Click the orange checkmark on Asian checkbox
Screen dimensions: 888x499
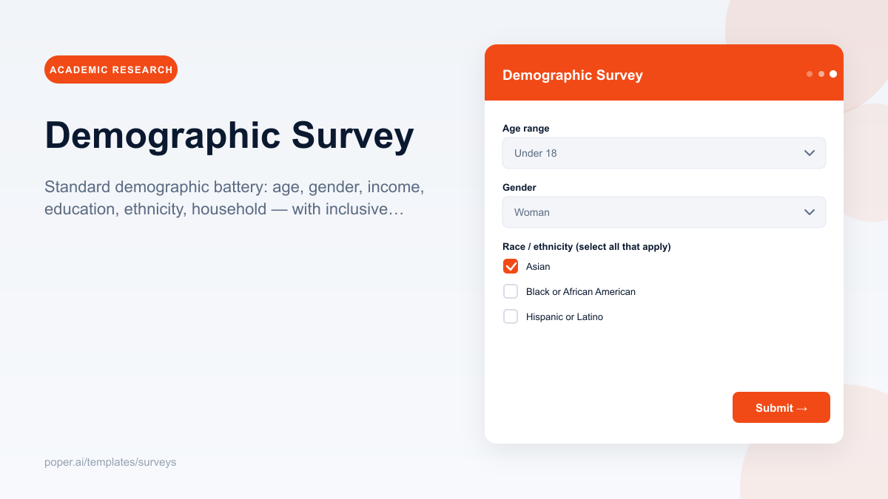[510, 266]
